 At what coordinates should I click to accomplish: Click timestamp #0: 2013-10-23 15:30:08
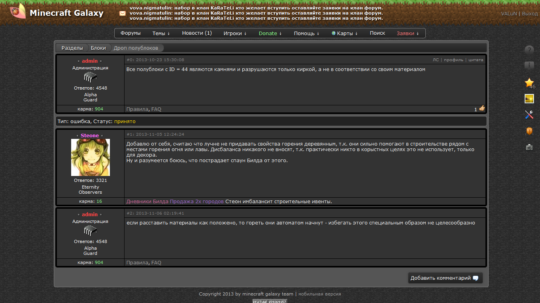click(x=155, y=60)
